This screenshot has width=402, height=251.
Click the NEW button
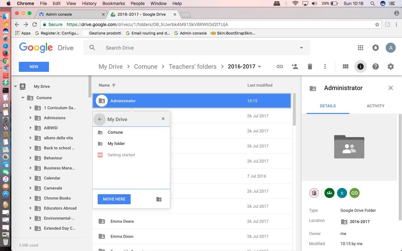pos(34,67)
